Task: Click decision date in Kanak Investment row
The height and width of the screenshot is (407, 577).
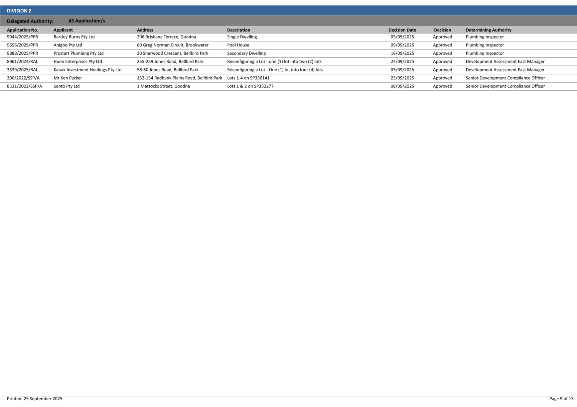Action: click(x=402, y=70)
